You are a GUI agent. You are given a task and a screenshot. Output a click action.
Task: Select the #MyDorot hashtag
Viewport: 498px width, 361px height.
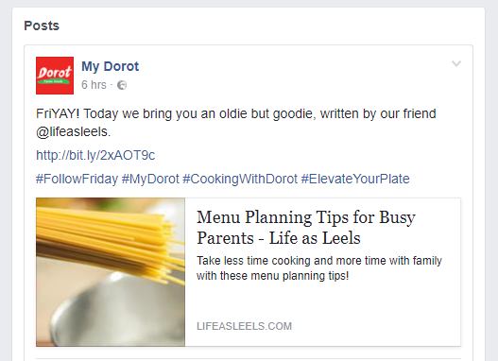pos(150,179)
